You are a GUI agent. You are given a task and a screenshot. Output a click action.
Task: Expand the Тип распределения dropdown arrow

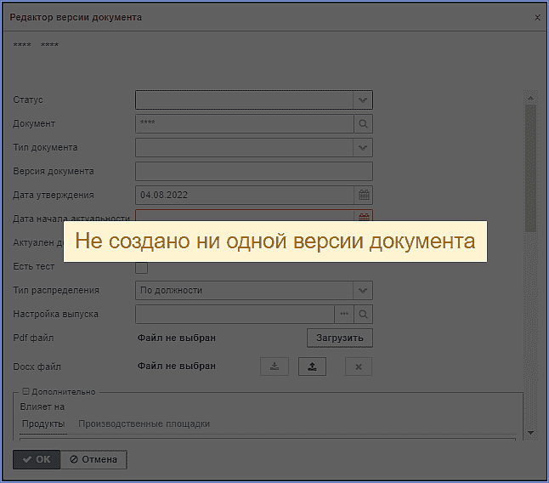pos(363,291)
